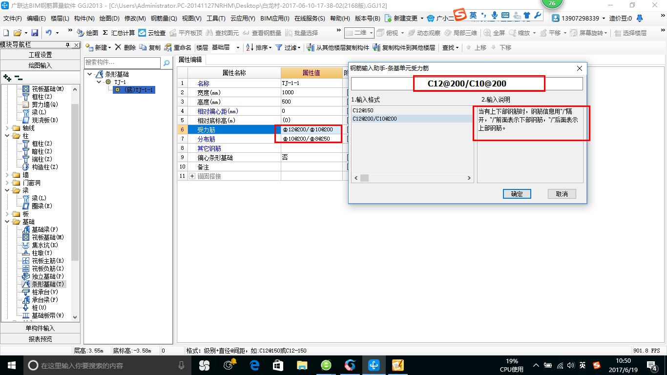Click the 重命名 rename tool
The width and height of the screenshot is (667, 375).
178,47
